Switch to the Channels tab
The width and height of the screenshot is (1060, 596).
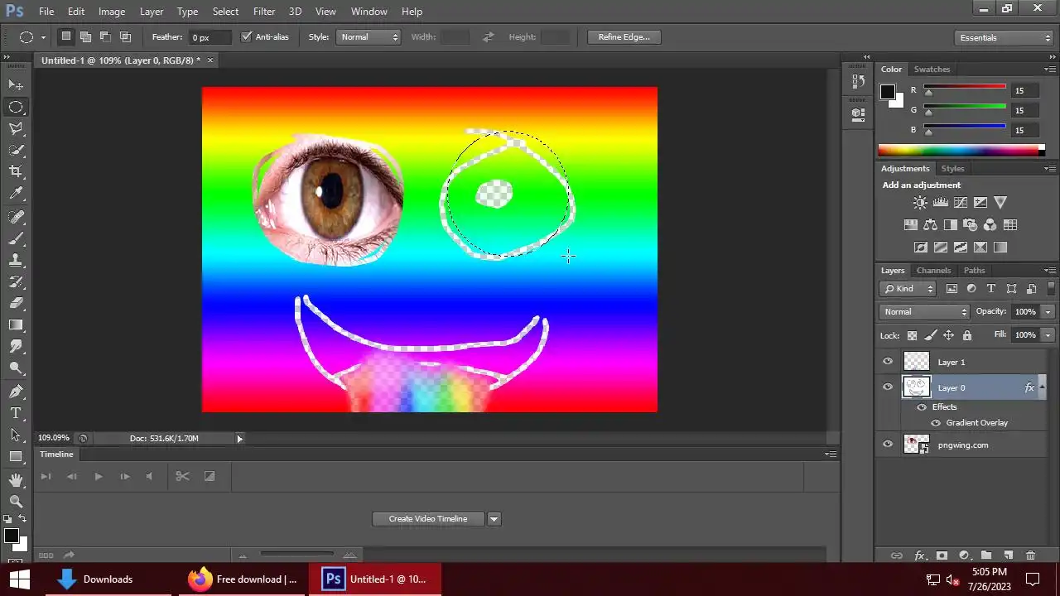click(933, 271)
